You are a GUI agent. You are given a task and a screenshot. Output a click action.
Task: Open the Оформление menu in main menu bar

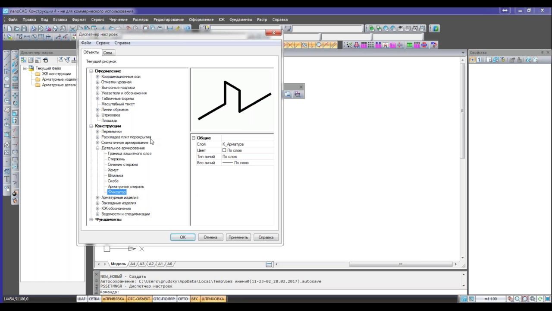click(x=201, y=19)
